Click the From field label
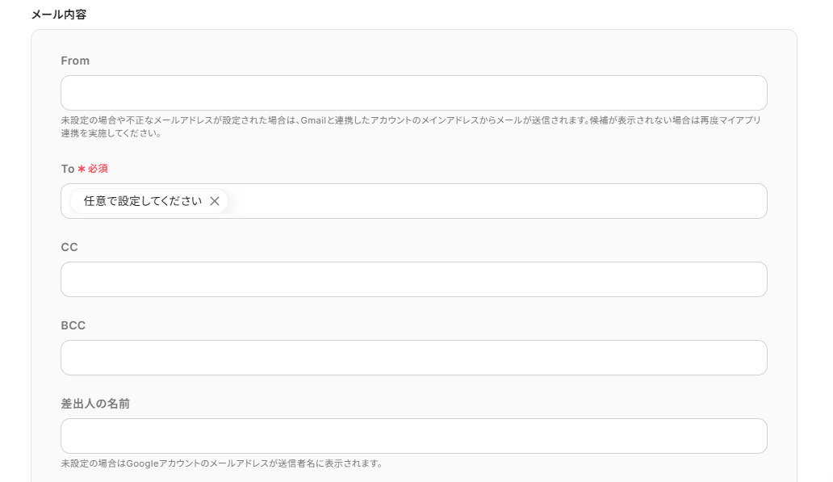The width and height of the screenshot is (833, 482). [75, 61]
